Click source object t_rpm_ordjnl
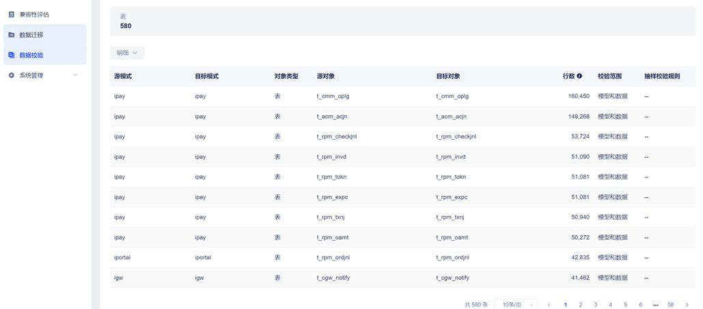The height and width of the screenshot is (309, 703). click(333, 258)
